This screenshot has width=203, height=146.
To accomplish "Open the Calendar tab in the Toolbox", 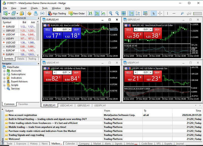I will click(70, 143).
